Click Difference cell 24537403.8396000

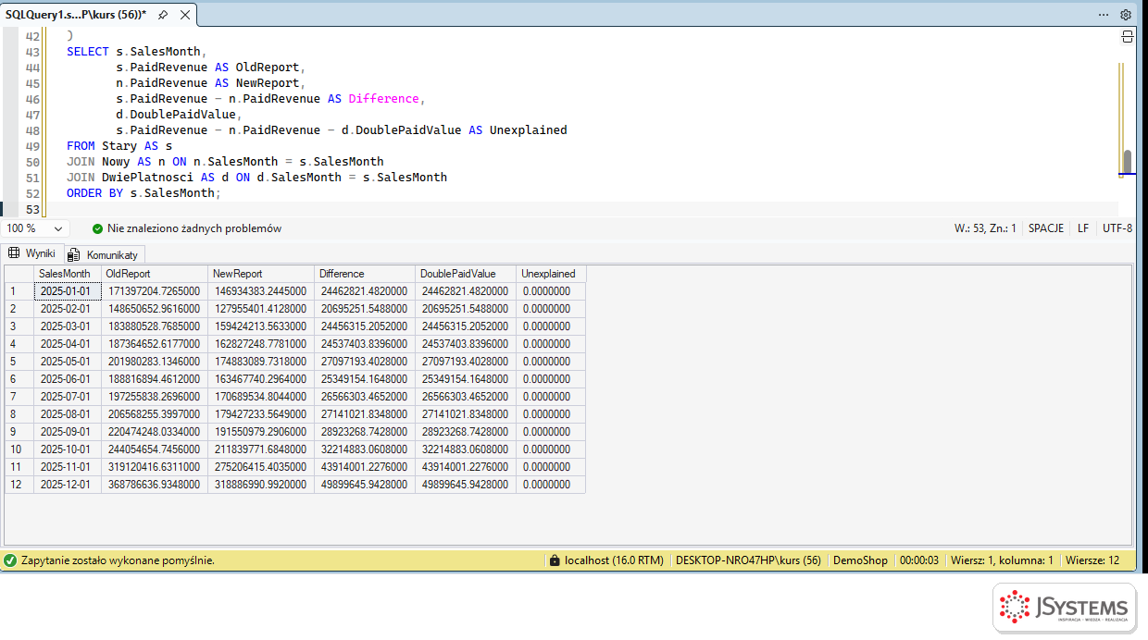coord(365,344)
